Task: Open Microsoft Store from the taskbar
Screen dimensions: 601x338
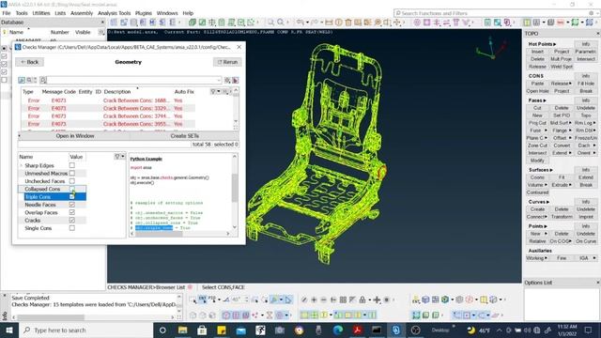Action: [x=202, y=330]
